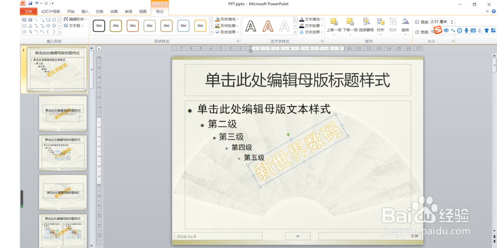Open 艺术字样式 group dialog launcher
Viewport: 497px width, 248px height.
pos(322,41)
